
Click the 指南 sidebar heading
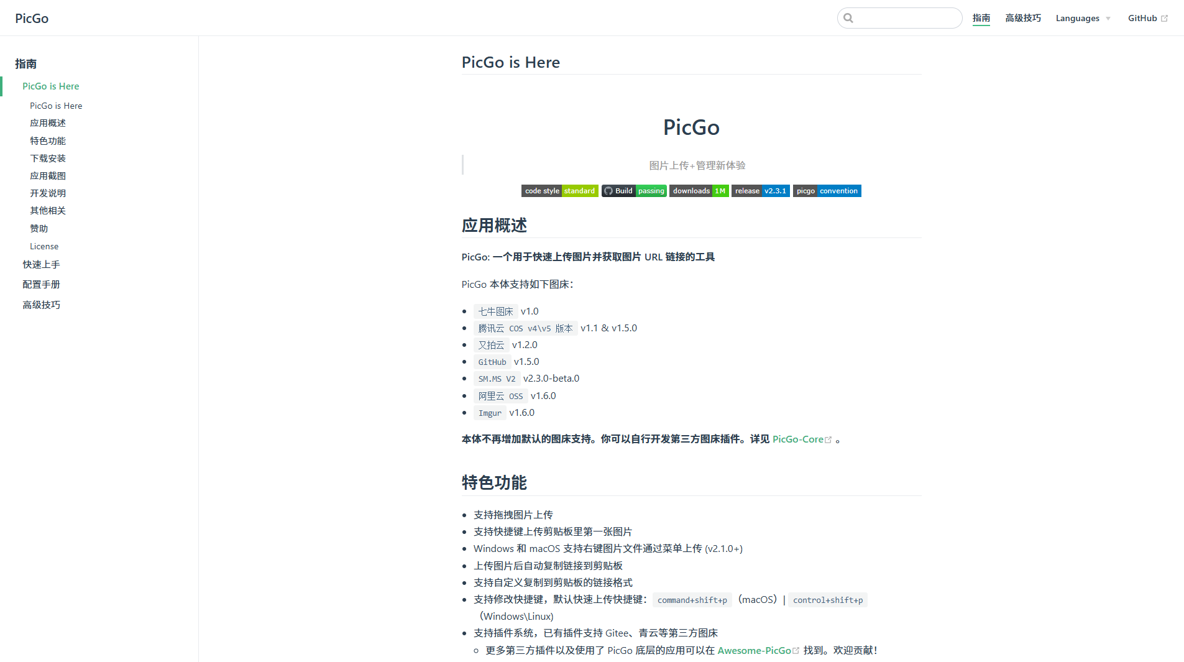coord(26,63)
